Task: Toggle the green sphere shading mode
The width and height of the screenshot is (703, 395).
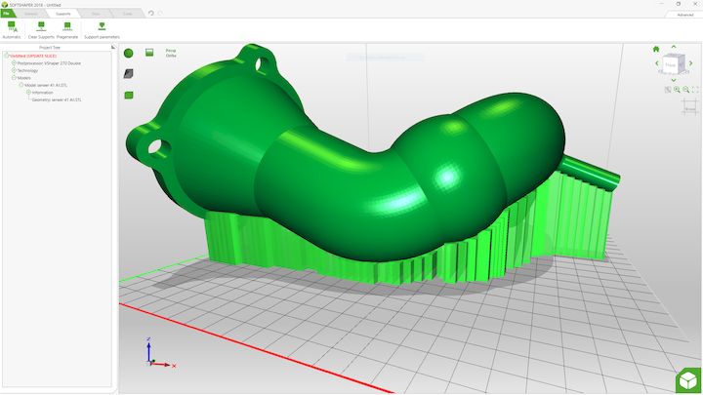Action: pos(129,53)
